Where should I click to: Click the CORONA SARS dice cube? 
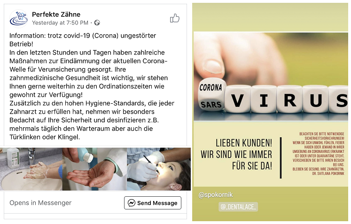click(x=211, y=95)
